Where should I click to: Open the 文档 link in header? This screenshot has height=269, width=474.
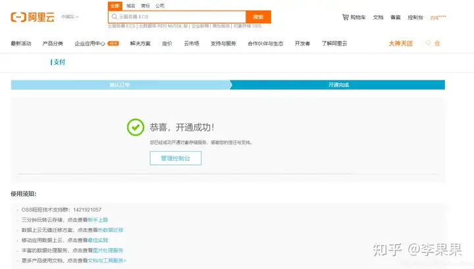[378, 17]
